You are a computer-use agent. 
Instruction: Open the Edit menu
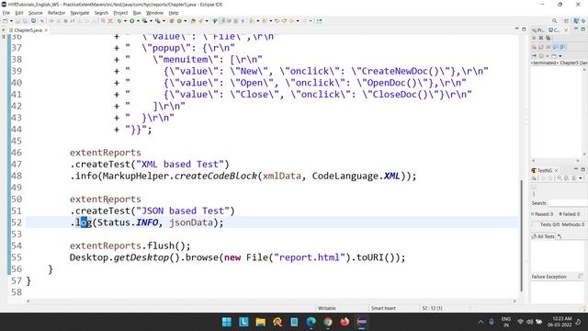tap(19, 13)
